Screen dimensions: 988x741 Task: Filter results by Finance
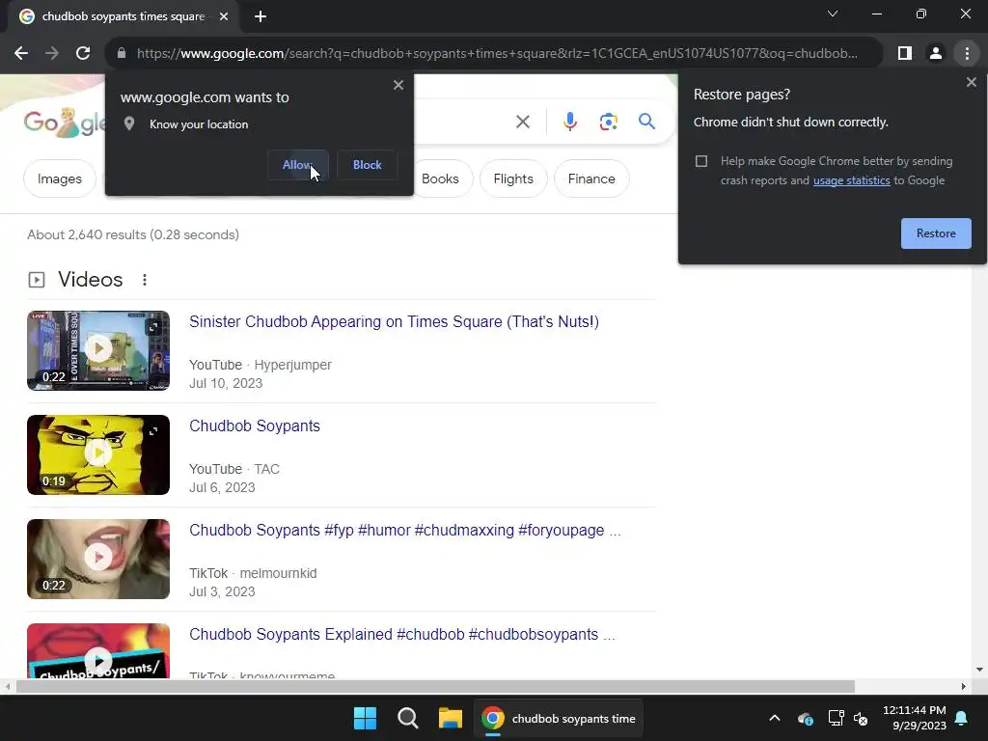591,178
